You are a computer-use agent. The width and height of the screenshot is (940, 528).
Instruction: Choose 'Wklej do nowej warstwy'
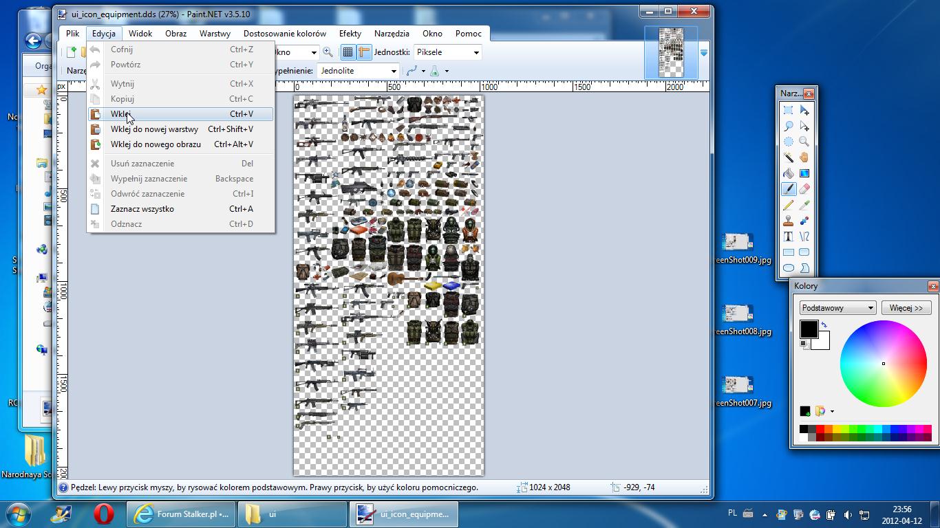coord(181,129)
